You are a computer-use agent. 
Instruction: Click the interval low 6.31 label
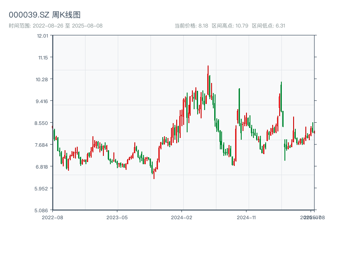(268, 26)
